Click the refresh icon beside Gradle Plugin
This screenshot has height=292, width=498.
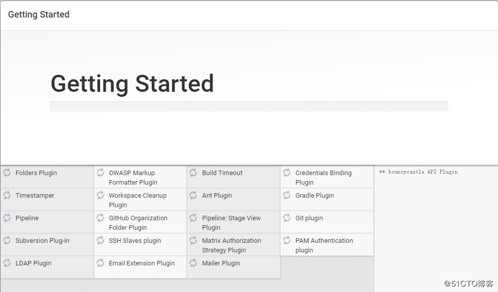click(x=287, y=195)
